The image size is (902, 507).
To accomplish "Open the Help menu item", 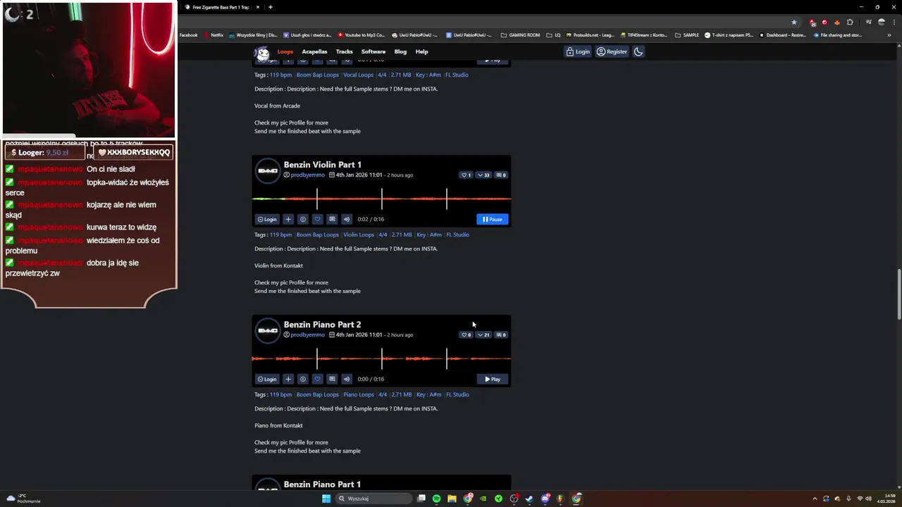I will click(x=421, y=51).
